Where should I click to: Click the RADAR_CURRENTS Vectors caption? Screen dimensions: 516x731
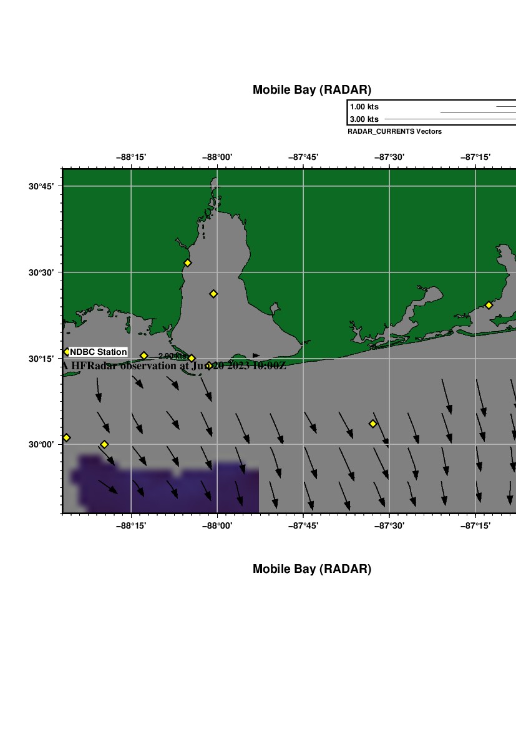[394, 132]
